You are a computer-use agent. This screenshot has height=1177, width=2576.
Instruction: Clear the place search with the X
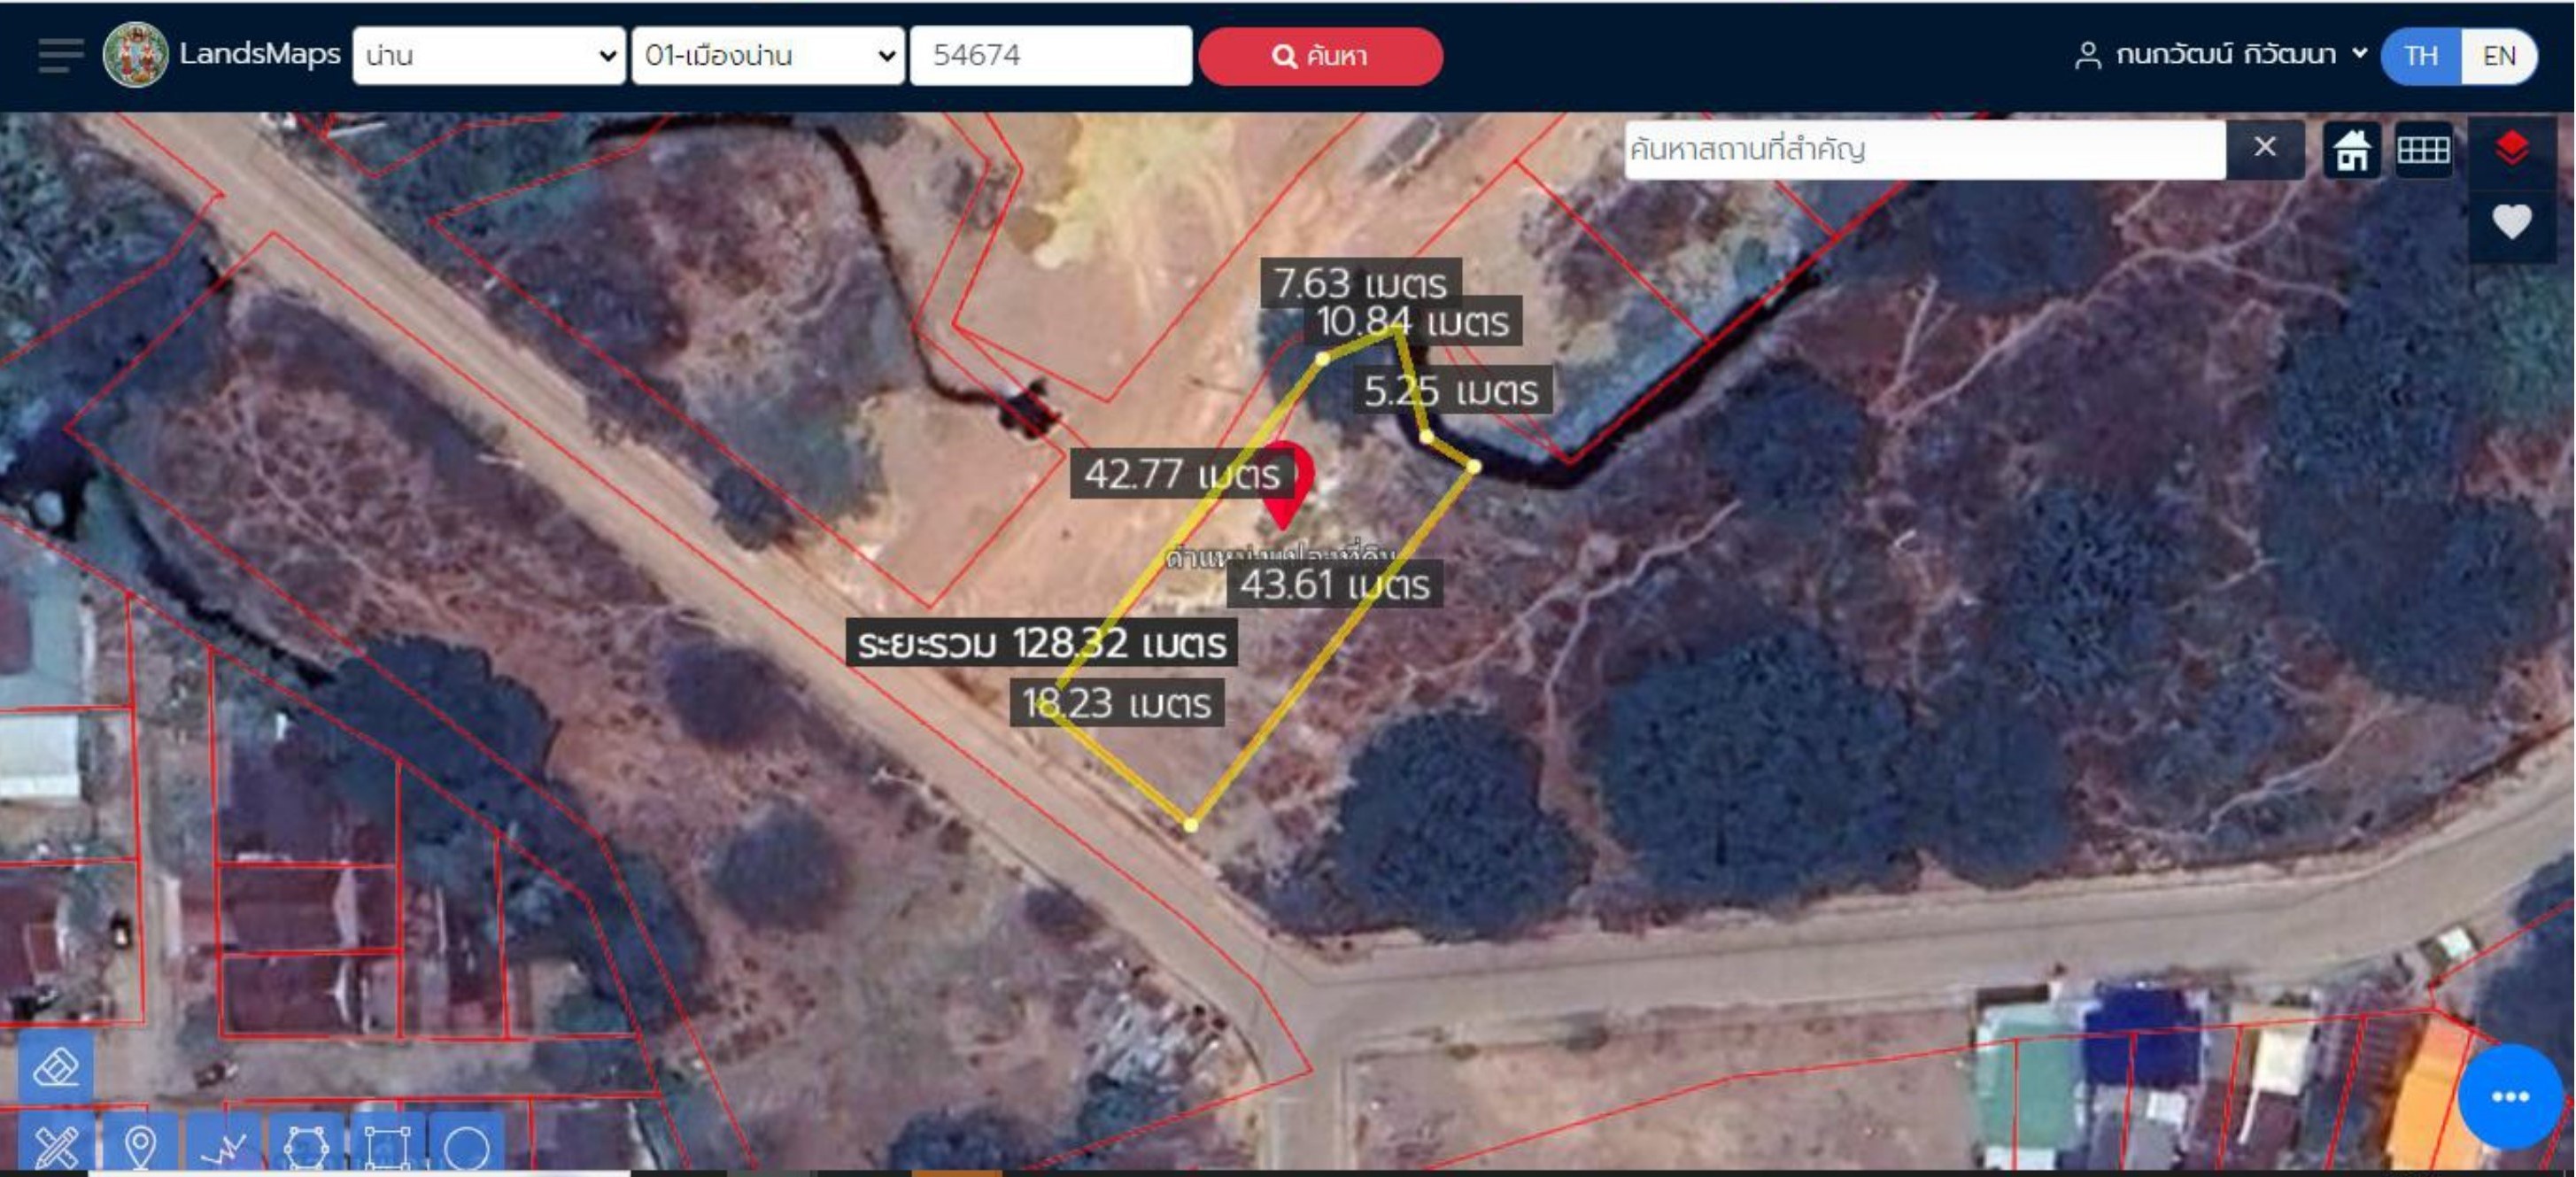2265,149
